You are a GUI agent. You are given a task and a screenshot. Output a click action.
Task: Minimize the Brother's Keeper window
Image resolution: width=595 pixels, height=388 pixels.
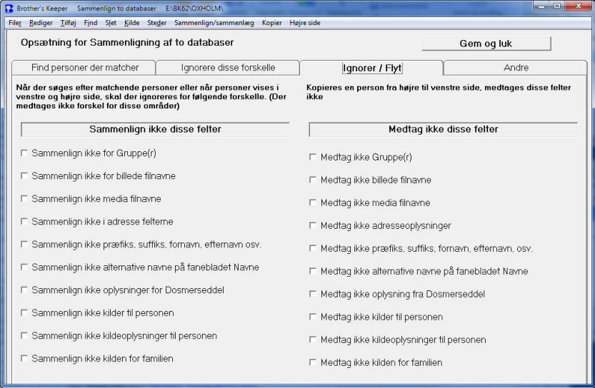pyautogui.click(x=541, y=6)
